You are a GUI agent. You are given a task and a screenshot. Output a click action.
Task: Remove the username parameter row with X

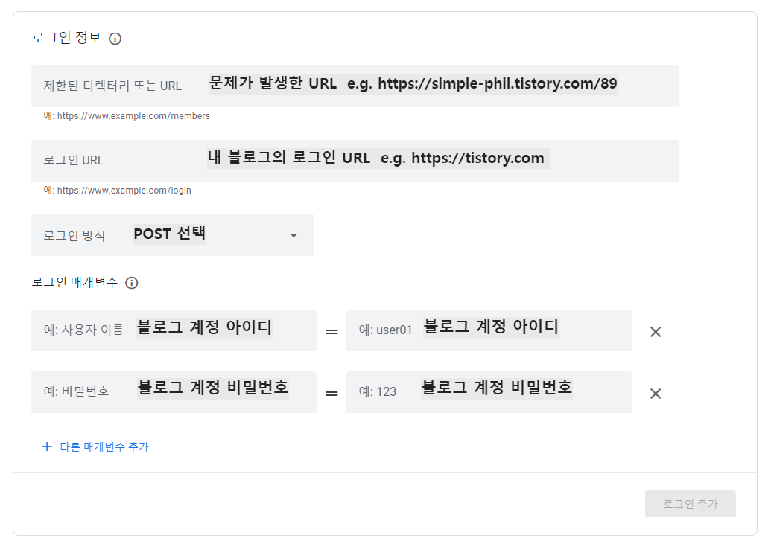tap(655, 331)
